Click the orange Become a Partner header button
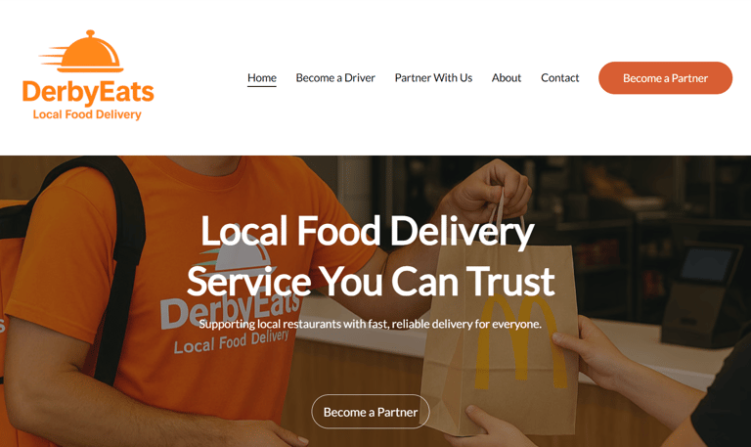This screenshot has width=751, height=447. 665,78
